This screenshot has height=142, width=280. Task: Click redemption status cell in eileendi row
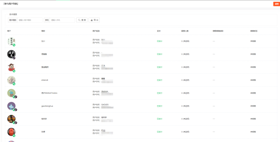coord(253,80)
